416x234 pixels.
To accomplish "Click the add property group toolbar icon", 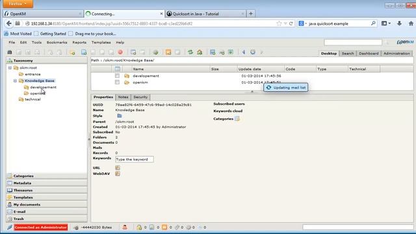I will pyautogui.click(x=133, y=52).
